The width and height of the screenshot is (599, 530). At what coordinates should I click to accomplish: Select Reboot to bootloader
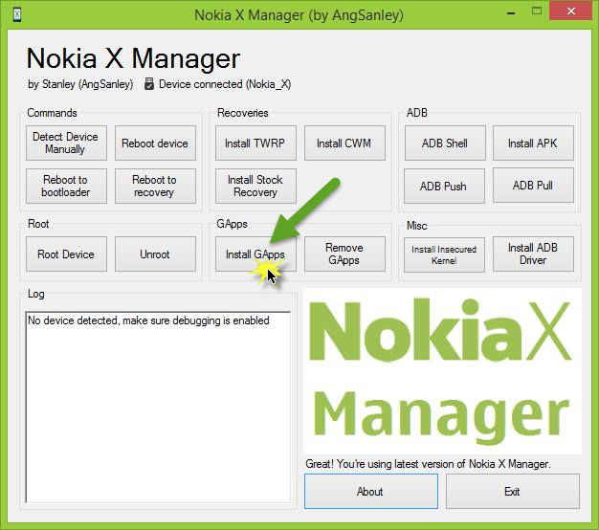pyautogui.click(x=66, y=186)
